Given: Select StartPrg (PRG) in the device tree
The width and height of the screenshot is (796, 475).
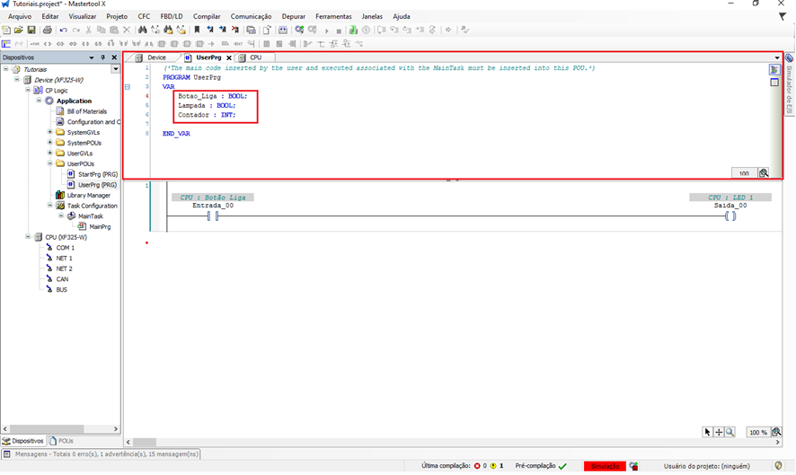Looking at the screenshot, I should pos(97,174).
